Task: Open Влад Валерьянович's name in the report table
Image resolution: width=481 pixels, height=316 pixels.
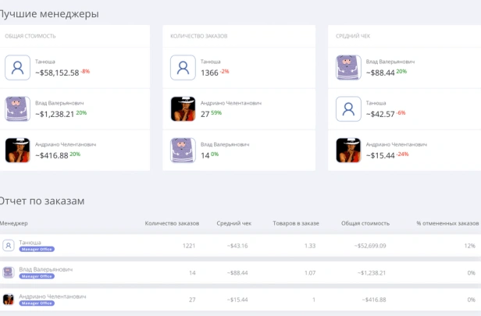Action: coord(45,268)
